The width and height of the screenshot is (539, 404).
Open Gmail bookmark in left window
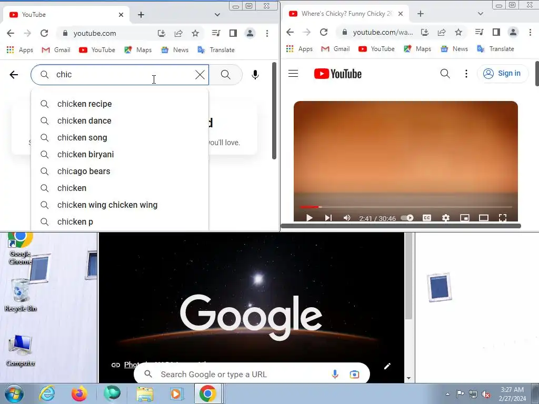[x=56, y=50]
